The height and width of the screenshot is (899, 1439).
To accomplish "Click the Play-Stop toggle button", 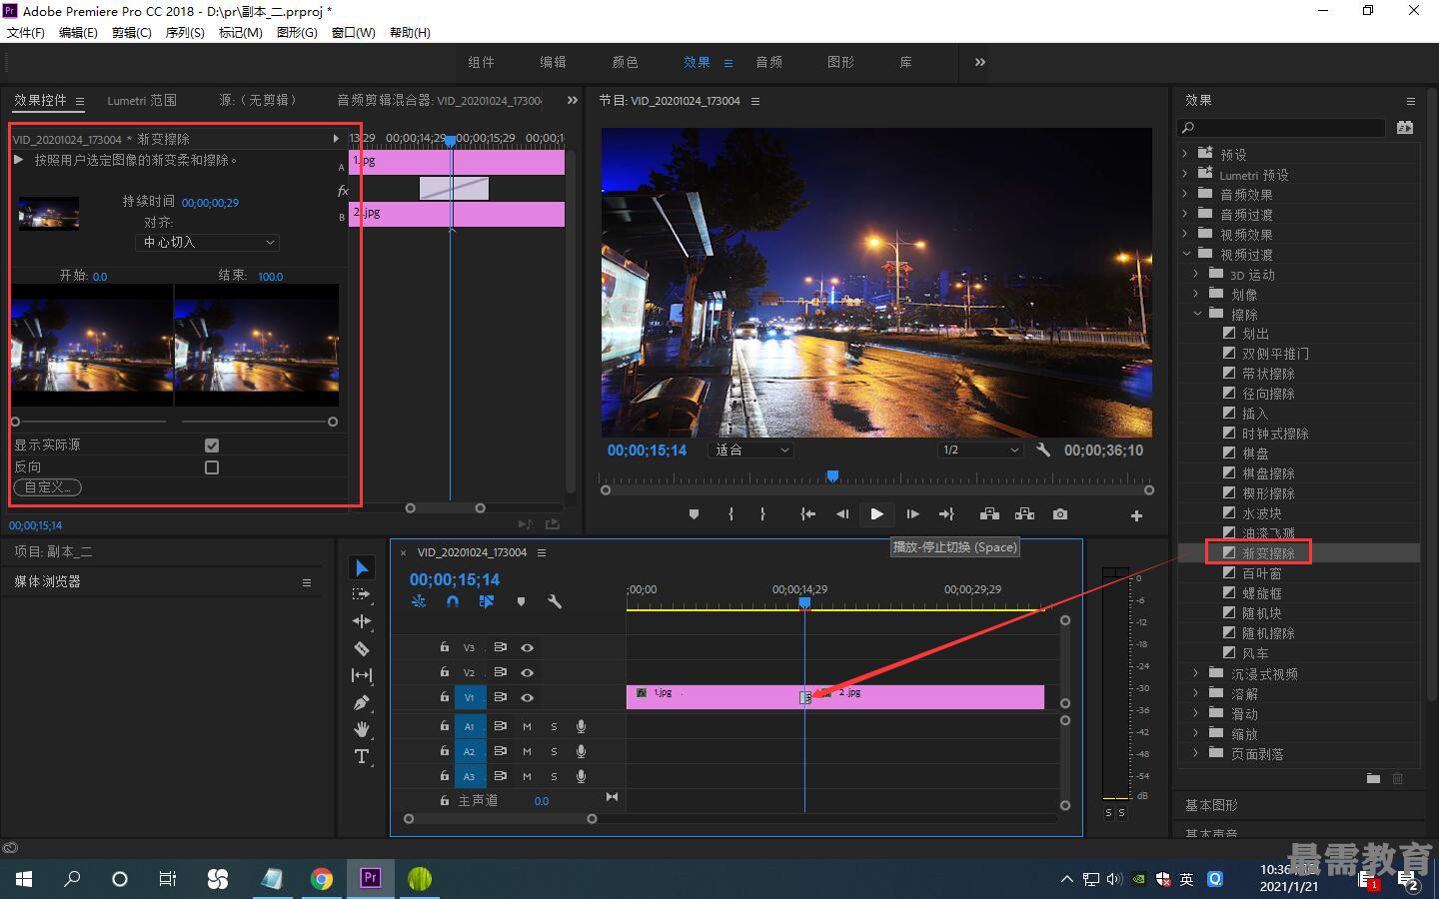I will [876, 514].
